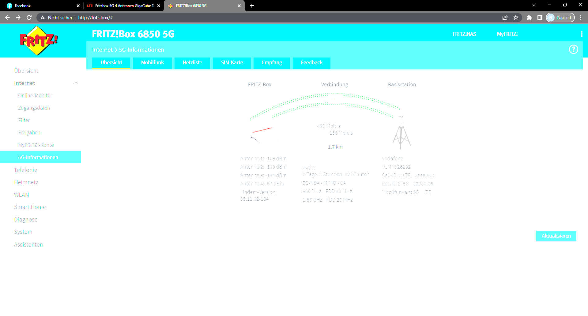This screenshot has width=588, height=316.
Task: Open Übersicht in the sidebar
Action: 26,71
